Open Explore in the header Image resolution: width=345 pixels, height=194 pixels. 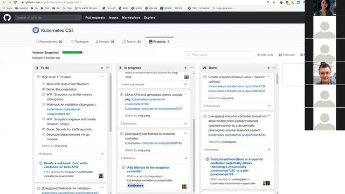click(150, 18)
